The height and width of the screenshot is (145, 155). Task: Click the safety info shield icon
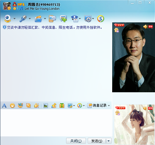[x=4, y=27]
